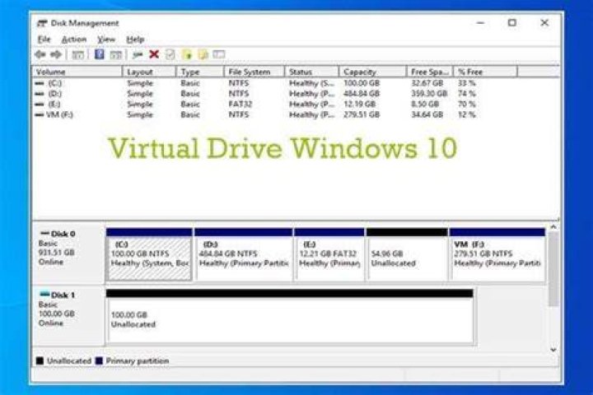Click the disk pane scrollbar down arrow

click(553, 350)
